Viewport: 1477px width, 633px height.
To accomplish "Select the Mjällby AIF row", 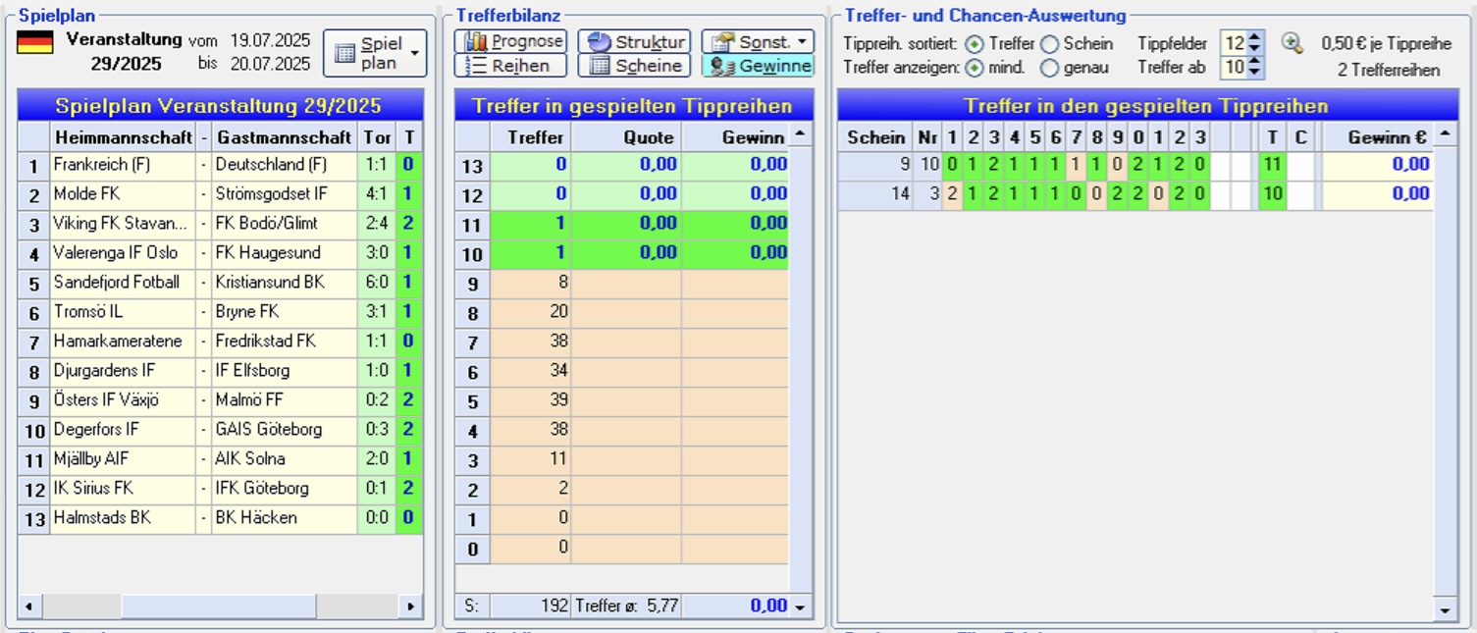I will 221,459.
